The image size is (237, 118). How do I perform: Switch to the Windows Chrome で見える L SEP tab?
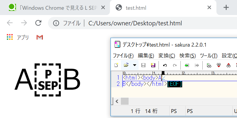tap(55, 8)
